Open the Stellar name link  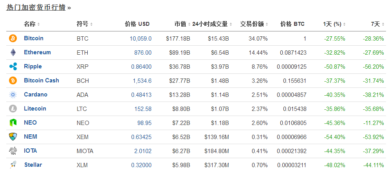tap(33, 165)
